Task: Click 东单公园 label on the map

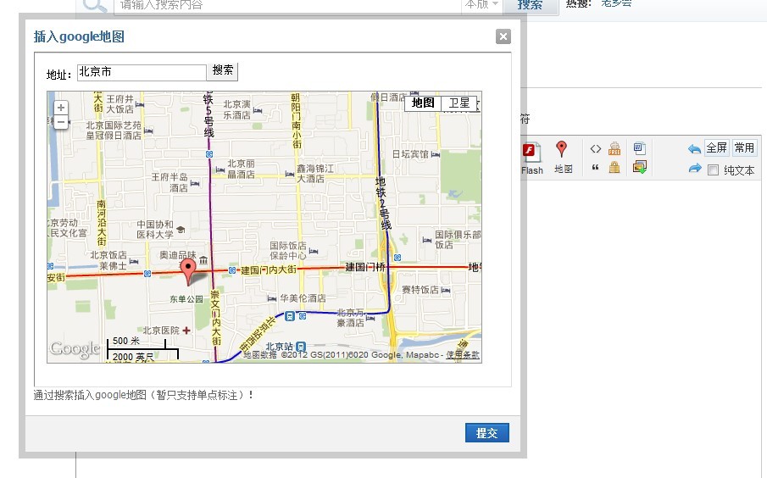Action: coord(186,298)
